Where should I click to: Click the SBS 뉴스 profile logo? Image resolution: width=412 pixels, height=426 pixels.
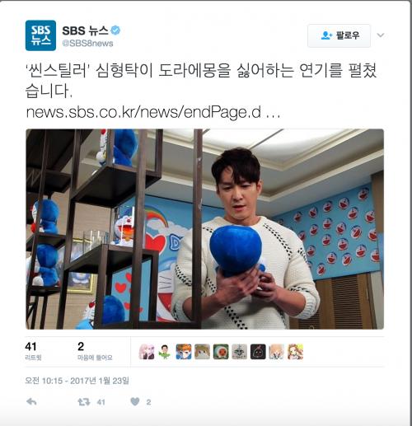(x=40, y=35)
